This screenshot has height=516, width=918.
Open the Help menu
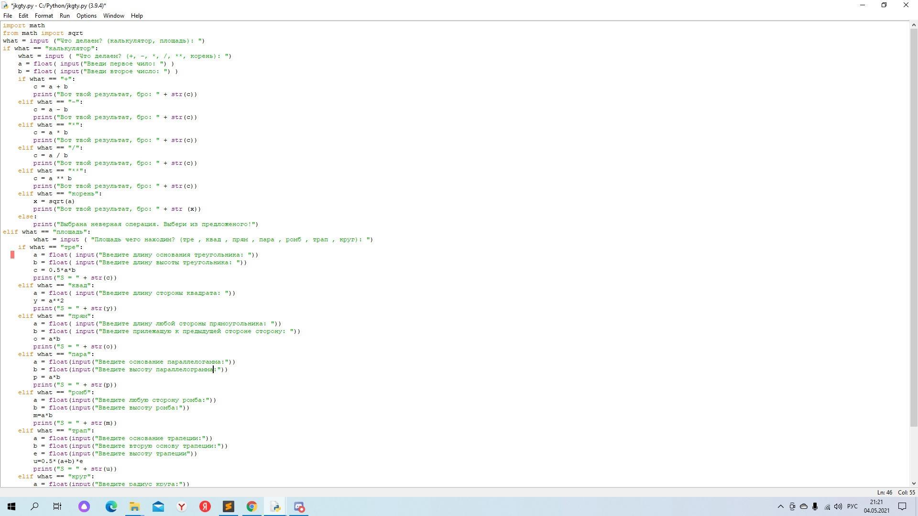point(137,16)
